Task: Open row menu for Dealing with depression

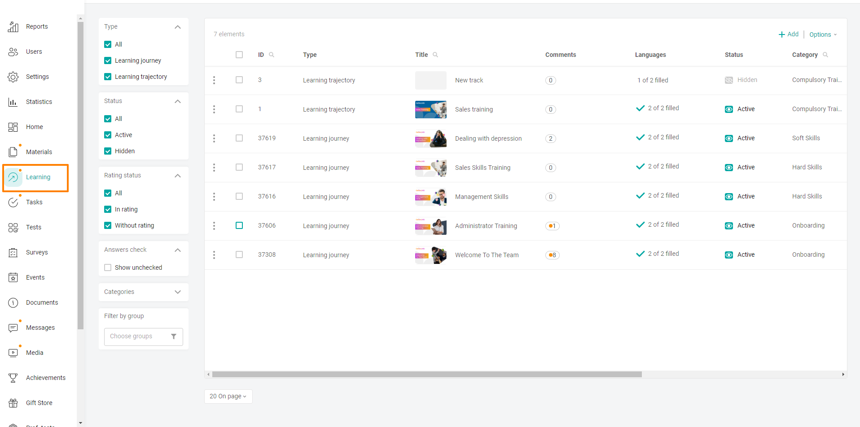Action: (214, 138)
